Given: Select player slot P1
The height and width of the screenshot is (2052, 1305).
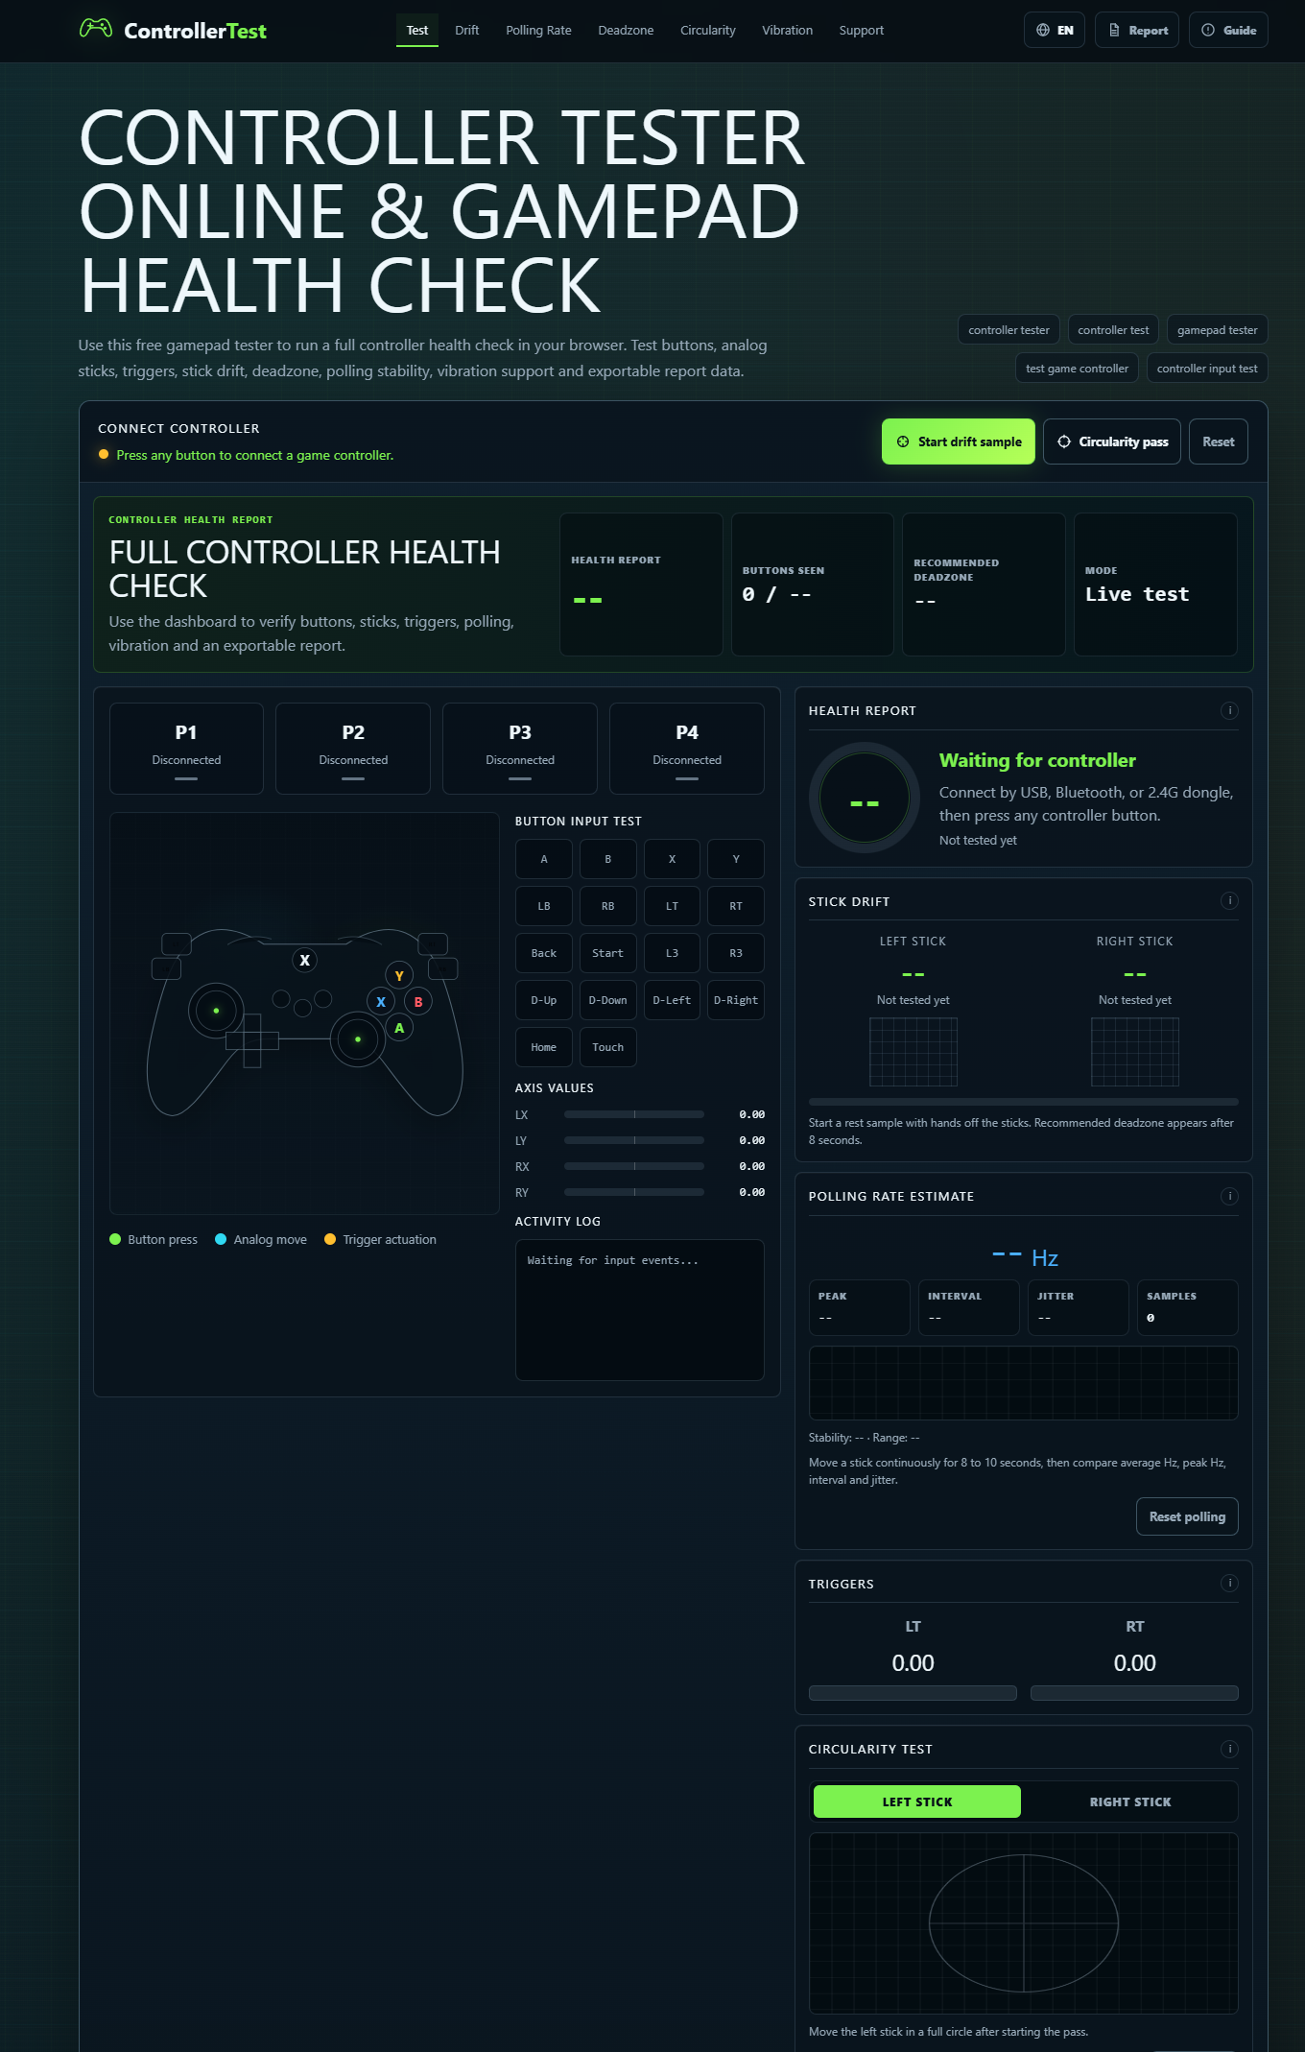Looking at the screenshot, I should tap(186, 749).
